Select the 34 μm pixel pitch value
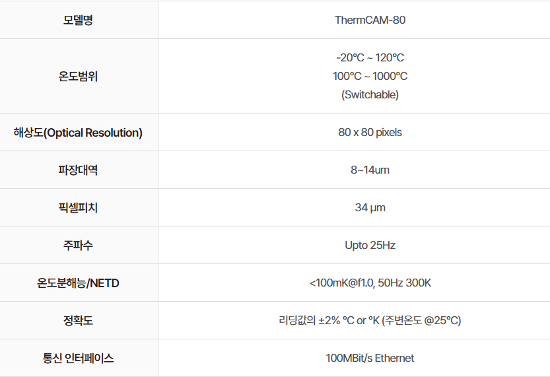Screen dimensions: 550x377 pos(370,208)
